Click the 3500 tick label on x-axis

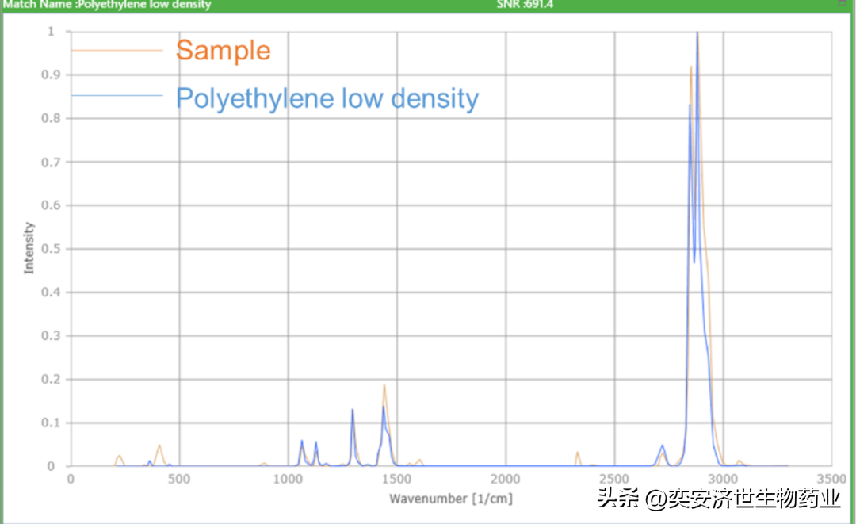click(x=831, y=479)
